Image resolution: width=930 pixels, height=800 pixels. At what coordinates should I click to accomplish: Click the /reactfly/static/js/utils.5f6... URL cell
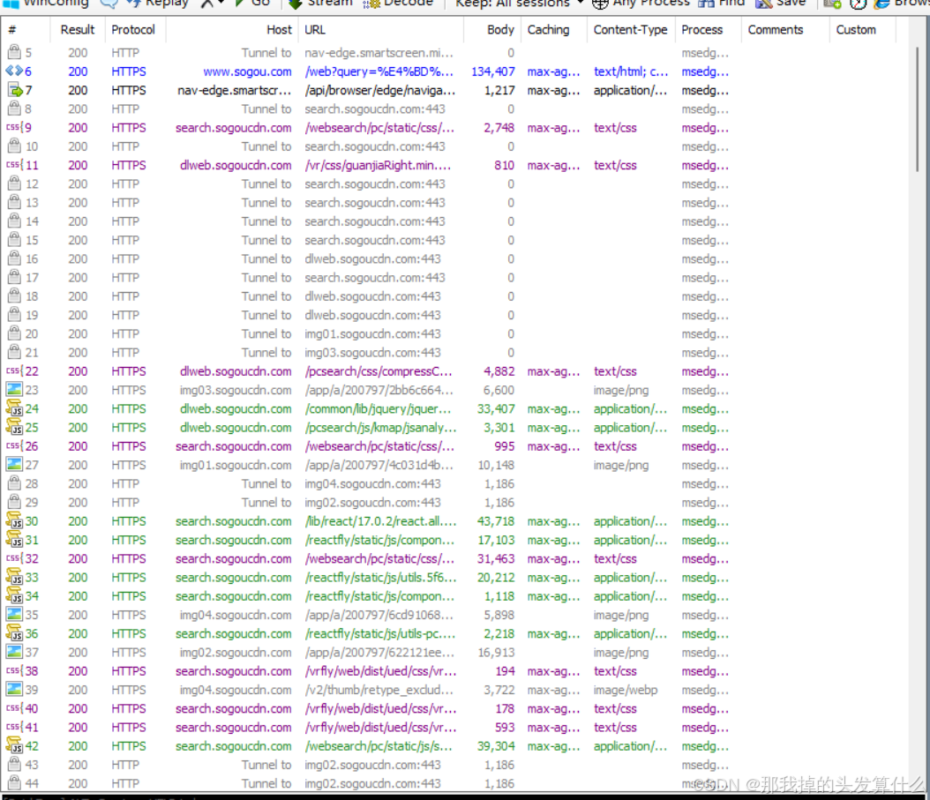coord(381,578)
